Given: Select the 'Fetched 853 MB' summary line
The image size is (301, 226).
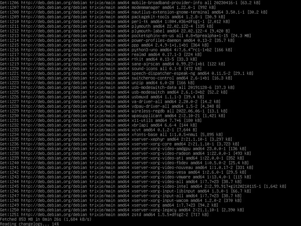Looking at the screenshot, I should (x=46, y=219).
